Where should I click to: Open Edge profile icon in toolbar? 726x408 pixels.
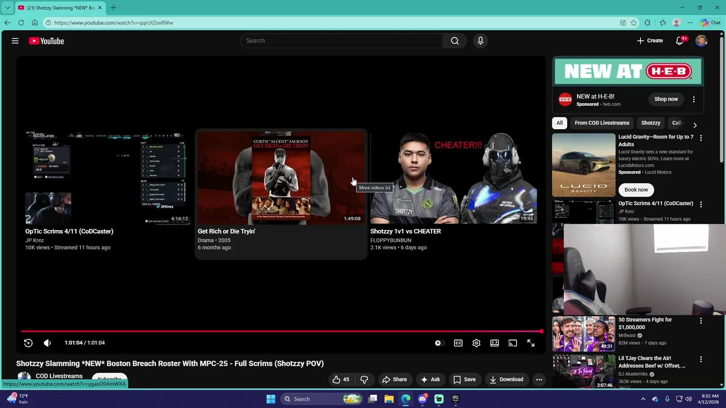(x=676, y=23)
